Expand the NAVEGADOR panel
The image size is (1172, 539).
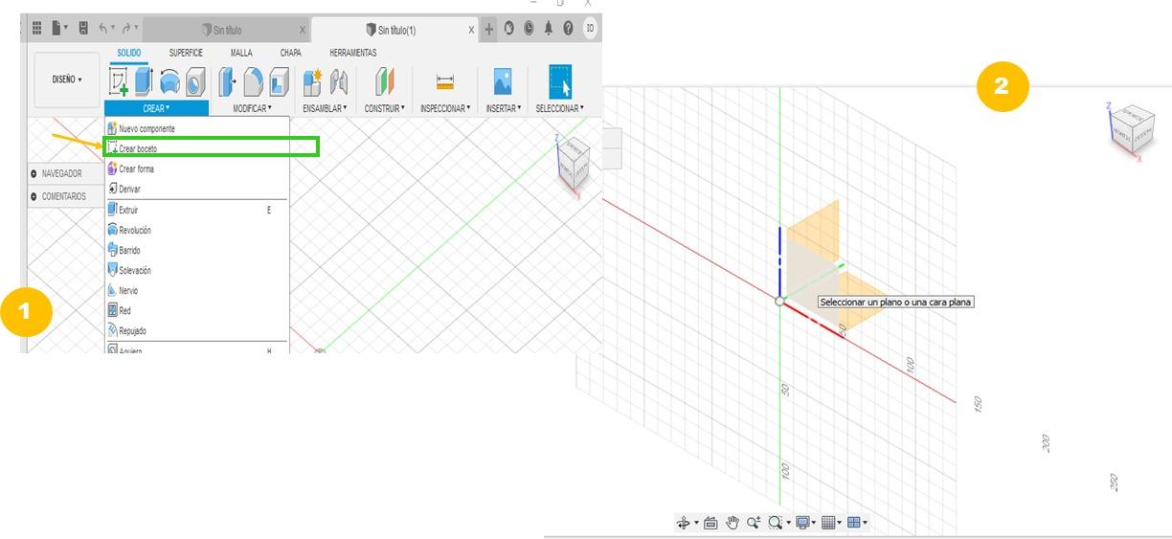34,173
